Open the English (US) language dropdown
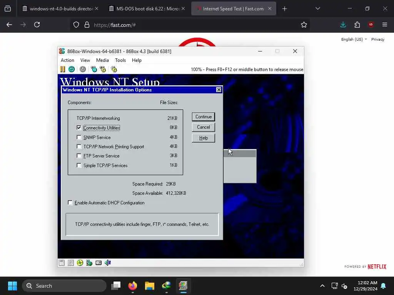 (x=354, y=40)
